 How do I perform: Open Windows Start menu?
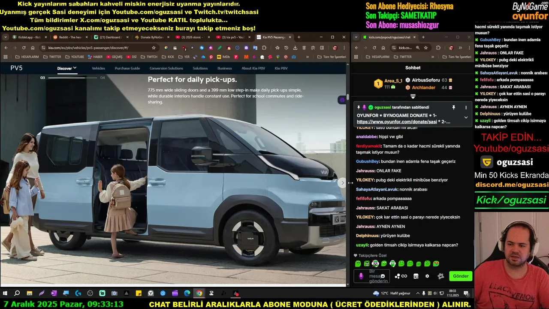[x=5, y=294]
